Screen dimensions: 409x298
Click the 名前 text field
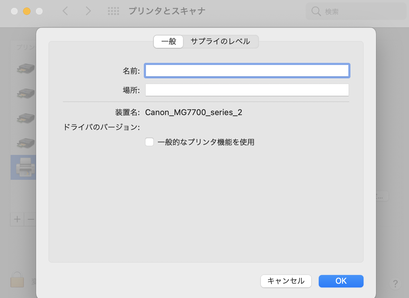[247, 71]
